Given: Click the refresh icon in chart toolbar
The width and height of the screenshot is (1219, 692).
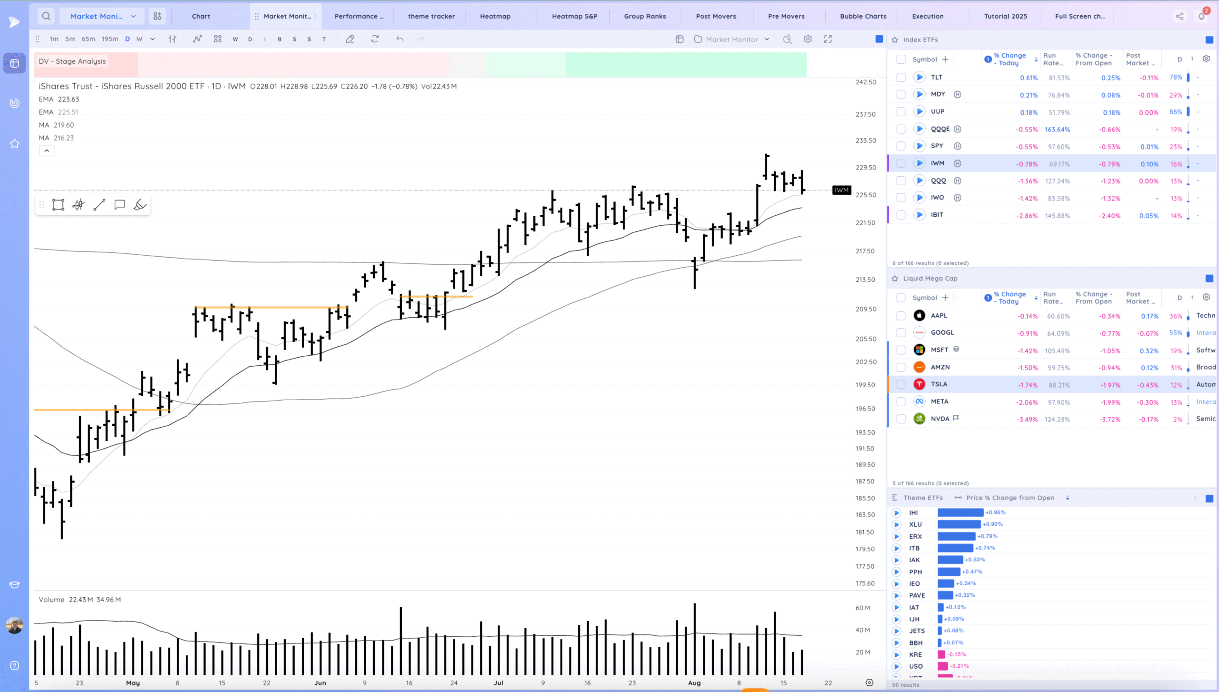Looking at the screenshot, I should (375, 39).
